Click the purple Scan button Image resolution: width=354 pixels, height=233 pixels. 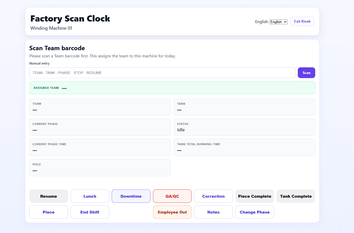pyautogui.click(x=307, y=73)
